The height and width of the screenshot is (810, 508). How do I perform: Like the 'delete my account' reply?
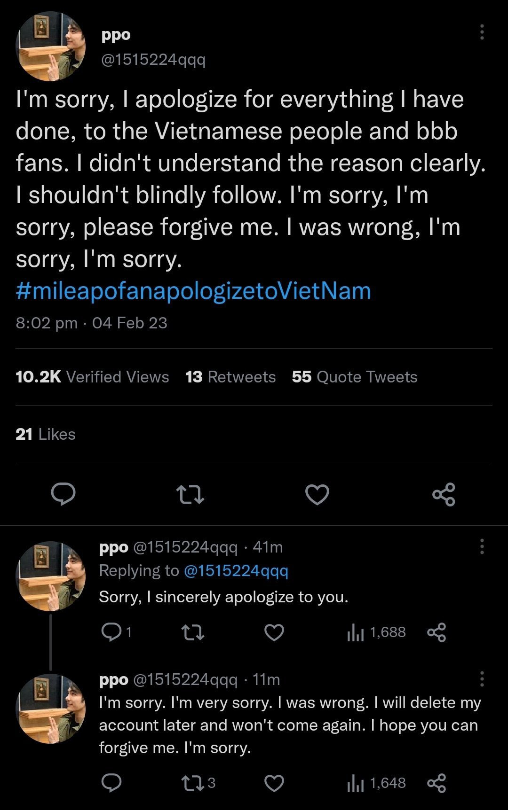click(x=274, y=783)
